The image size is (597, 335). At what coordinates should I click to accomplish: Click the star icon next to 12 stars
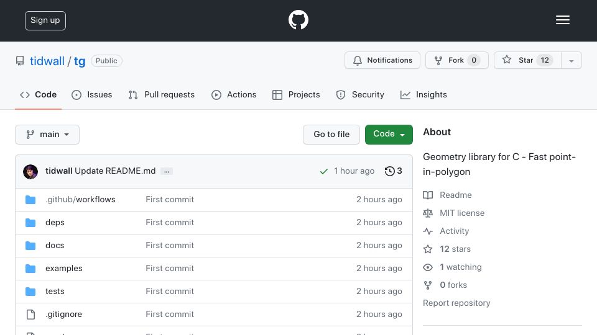click(x=428, y=249)
